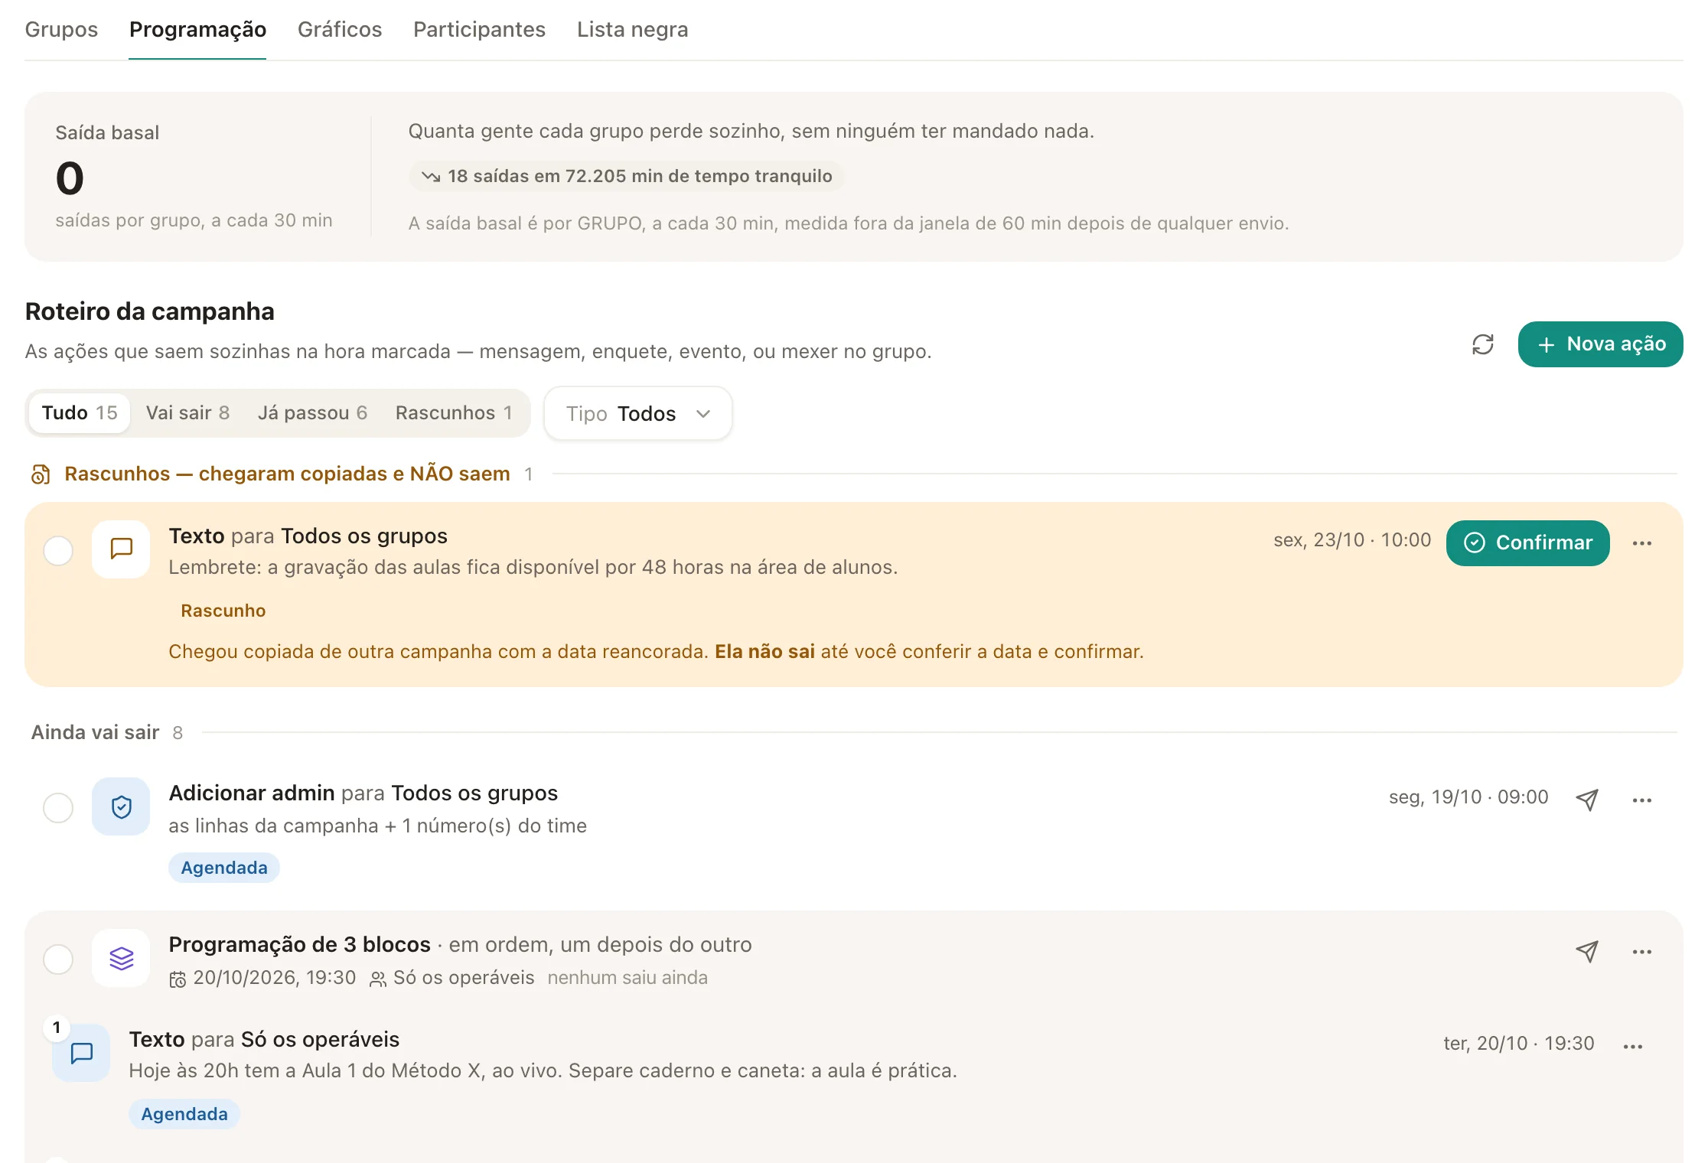Open the three-dots menu on Só os operáveis text

click(1632, 1047)
